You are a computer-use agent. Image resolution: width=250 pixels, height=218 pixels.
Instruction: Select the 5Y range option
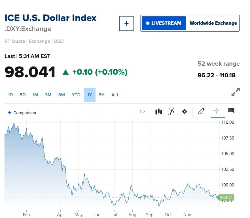pos(101,95)
